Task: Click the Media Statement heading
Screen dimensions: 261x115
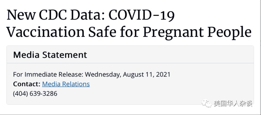Action: tap(50, 55)
